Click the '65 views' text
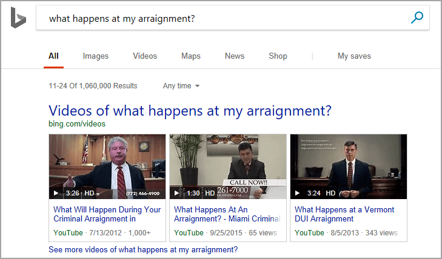The width and height of the screenshot is (442, 259). pyautogui.click(x=263, y=233)
